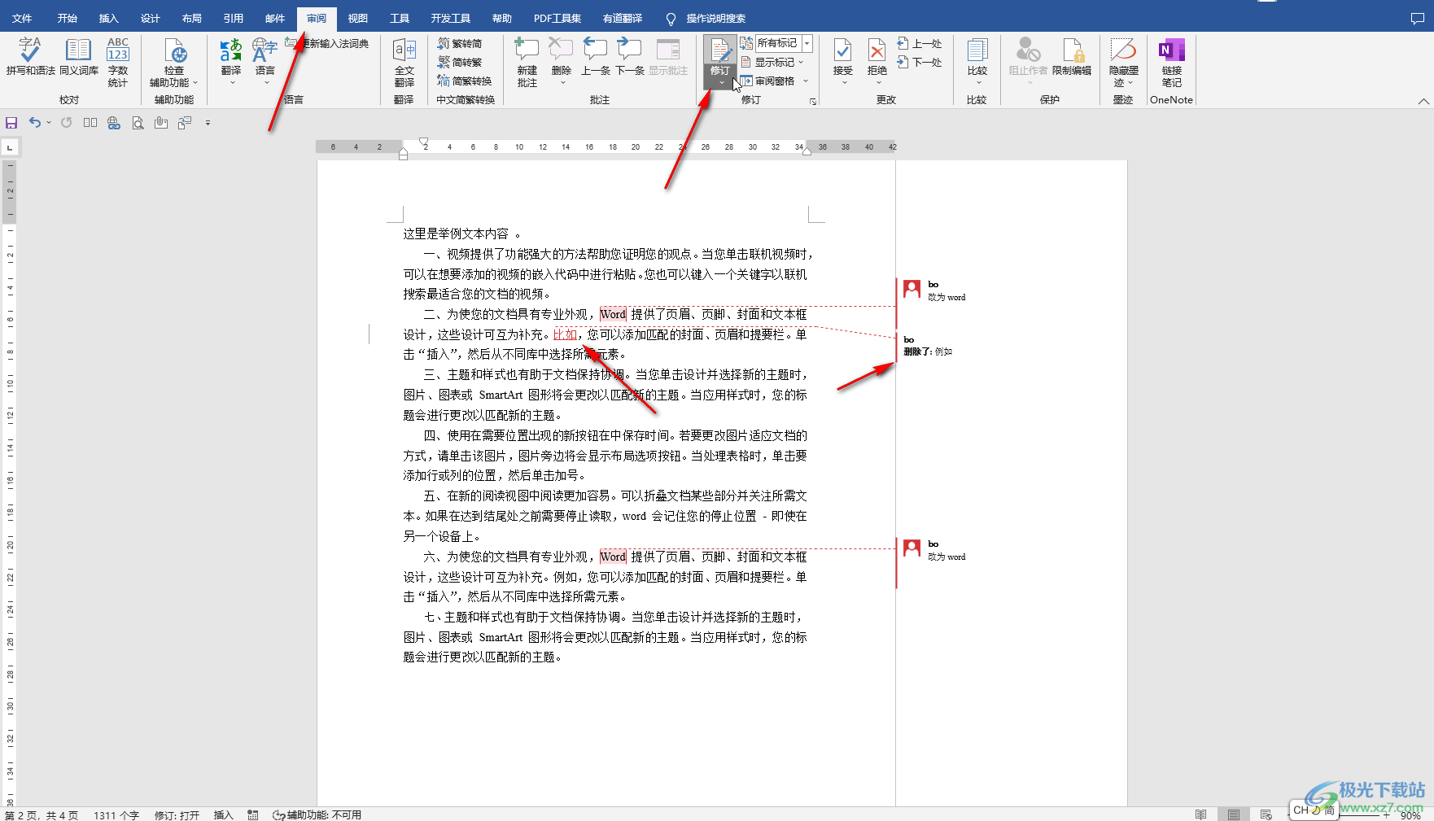Click Update IME Dictionary (更新输入法词典)
Screen dimensions: 1434x821
pos(327,43)
